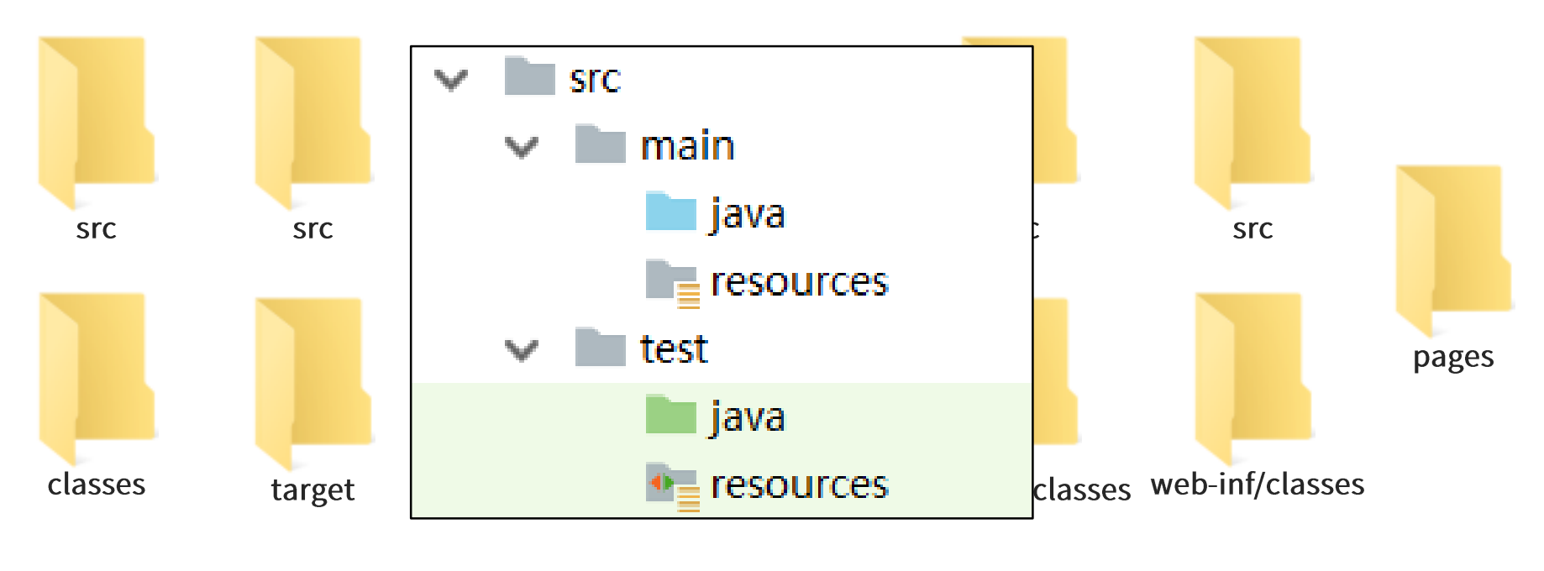Open the leftmost classes folder icon
This screenshot has height=571, width=1544.
coord(96,376)
